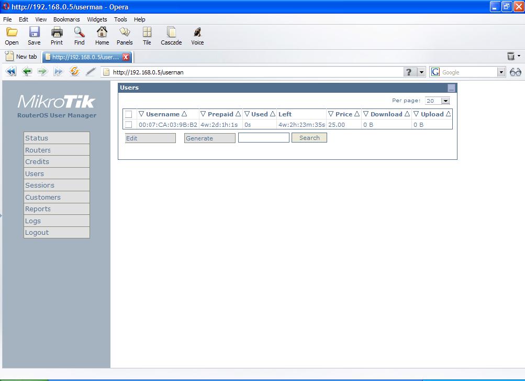The height and width of the screenshot is (381, 525).
Task: Expand the arrow beside the trash can
Action: 519,56
